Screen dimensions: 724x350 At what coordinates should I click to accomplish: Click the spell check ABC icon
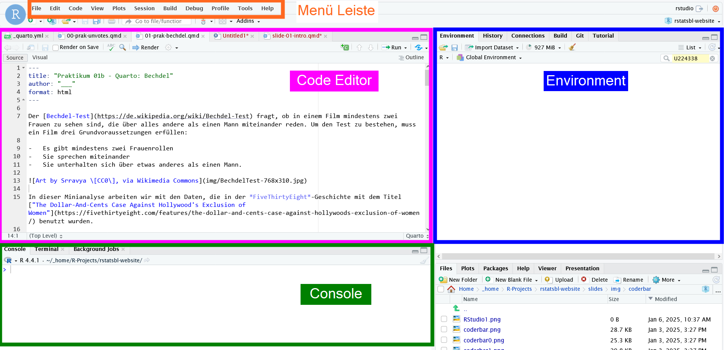coord(111,47)
